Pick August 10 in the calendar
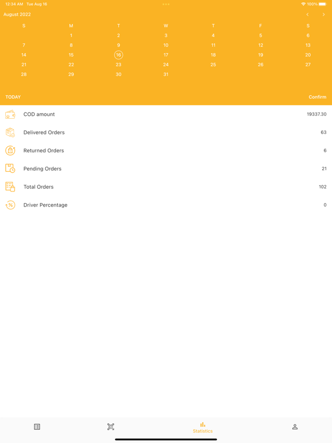 (x=166, y=45)
